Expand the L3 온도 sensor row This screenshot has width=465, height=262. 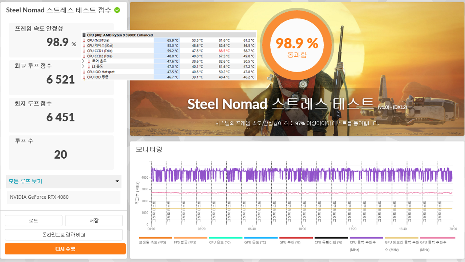point(83,67)
